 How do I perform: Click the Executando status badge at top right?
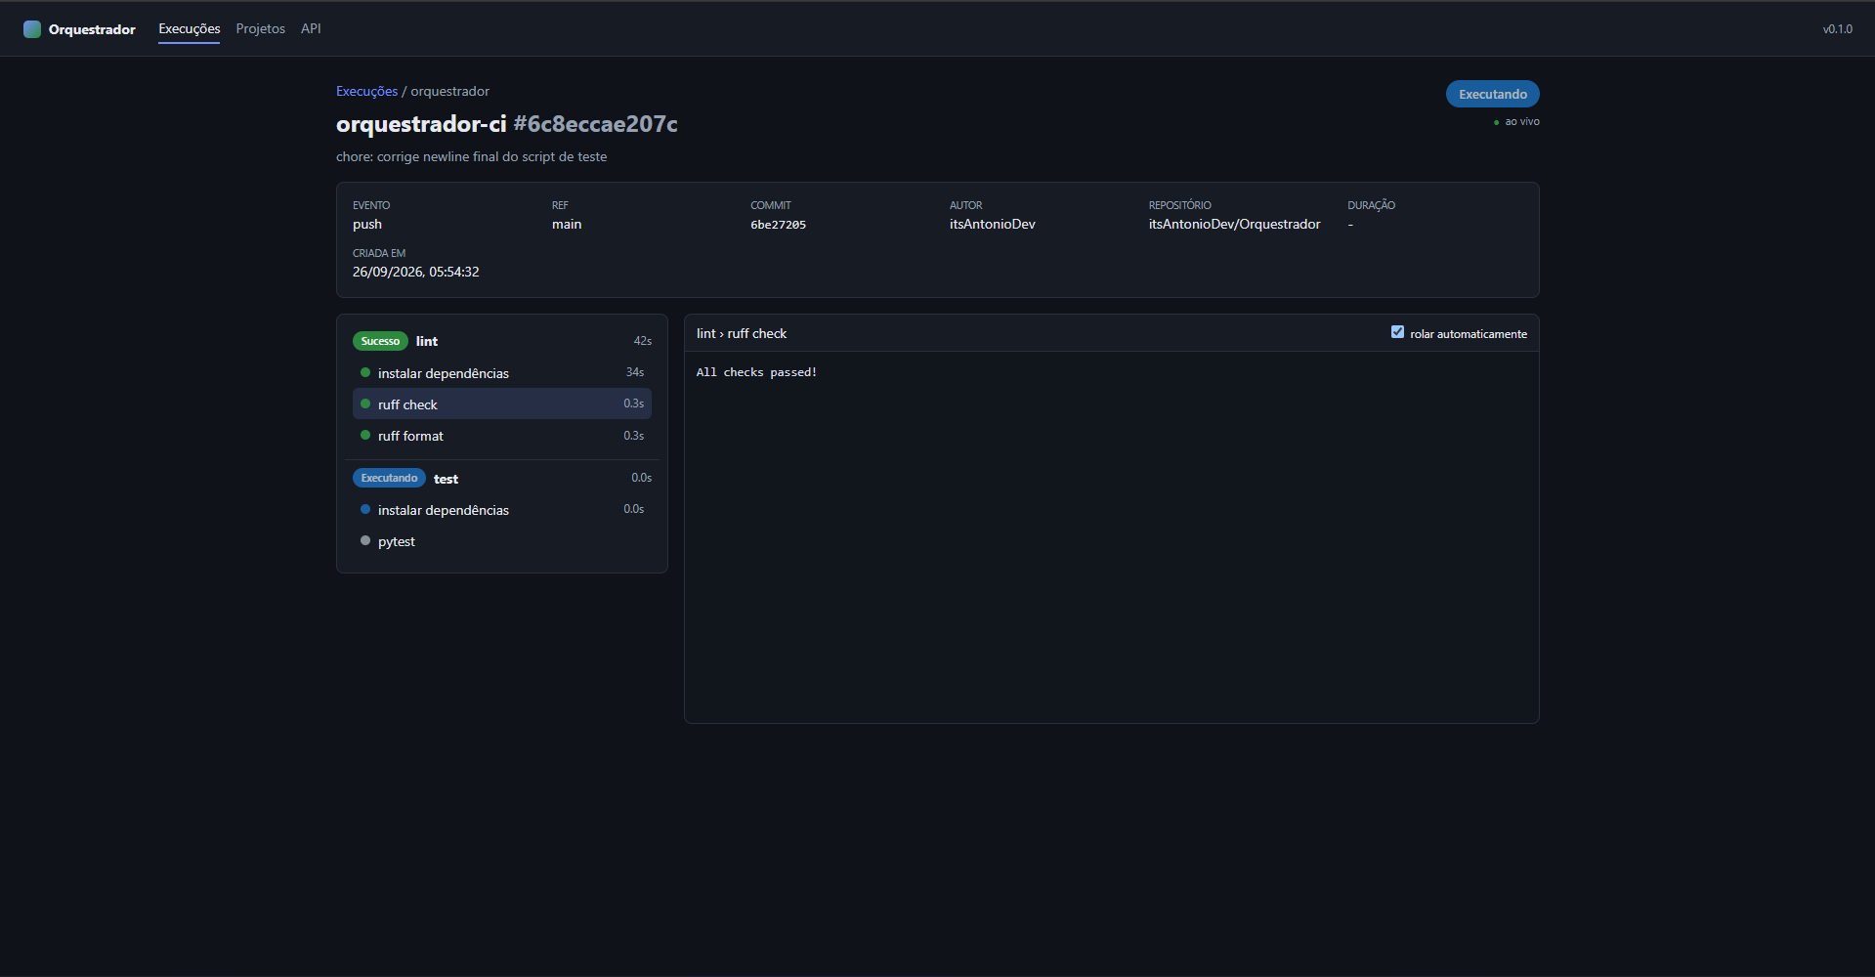(x=1492, y=94)
